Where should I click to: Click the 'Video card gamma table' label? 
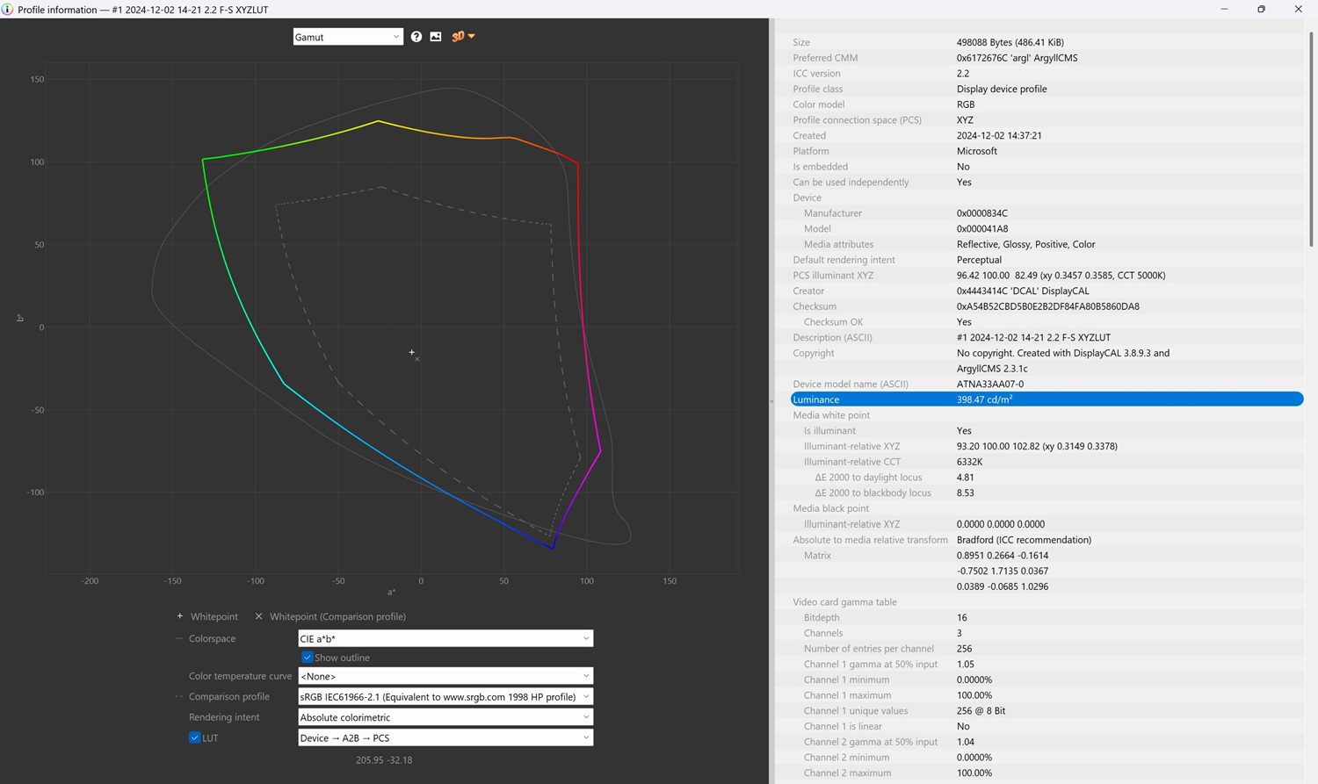coord(844,602)
